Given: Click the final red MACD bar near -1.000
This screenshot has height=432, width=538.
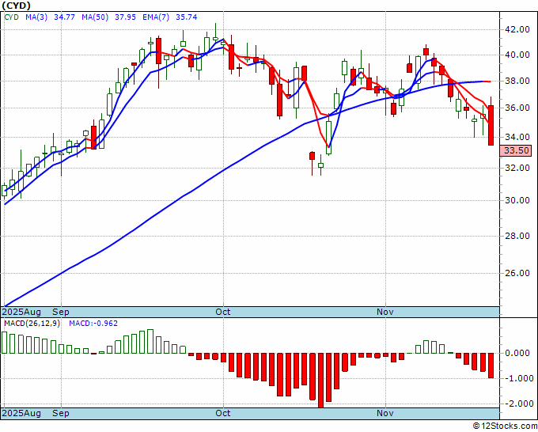Looking at the screenshot, I should 491,366.
